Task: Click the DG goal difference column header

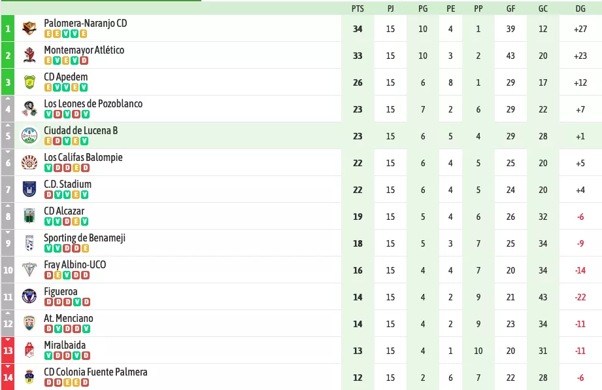Action: [x=580, y=9]
